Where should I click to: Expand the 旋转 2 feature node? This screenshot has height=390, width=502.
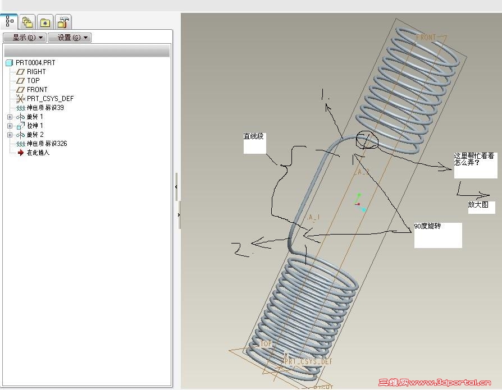click(x=10, y=135)
